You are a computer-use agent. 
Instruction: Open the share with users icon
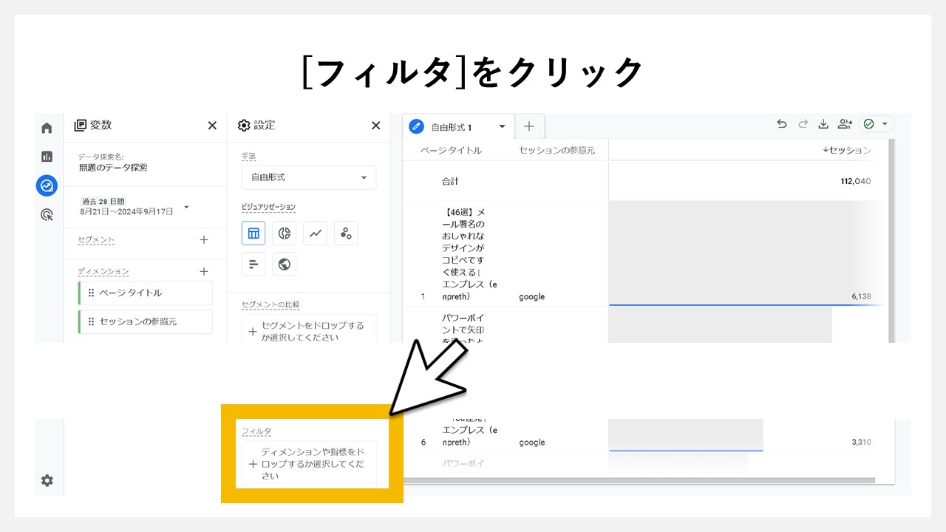coord(845,125)
